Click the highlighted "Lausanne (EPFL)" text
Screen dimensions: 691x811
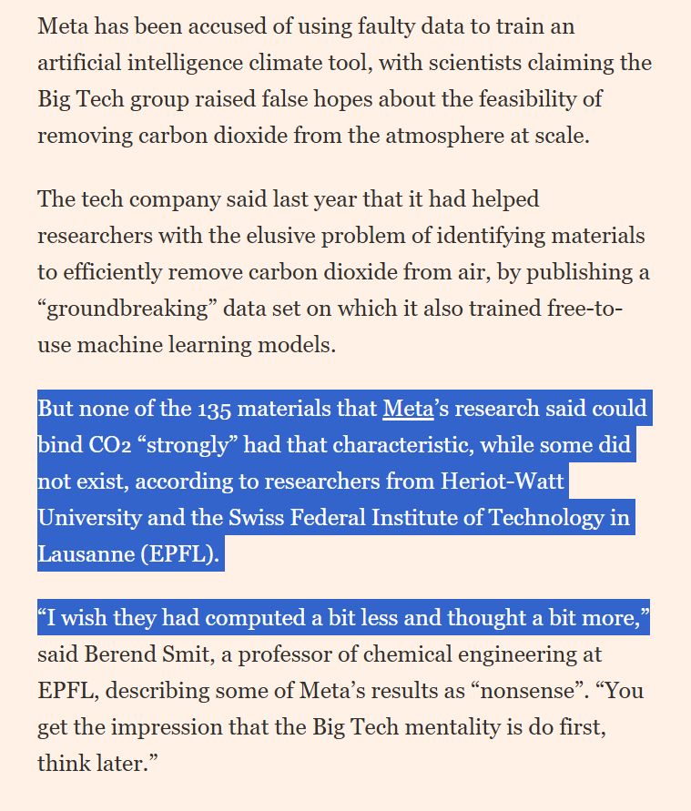click(127, 554)
